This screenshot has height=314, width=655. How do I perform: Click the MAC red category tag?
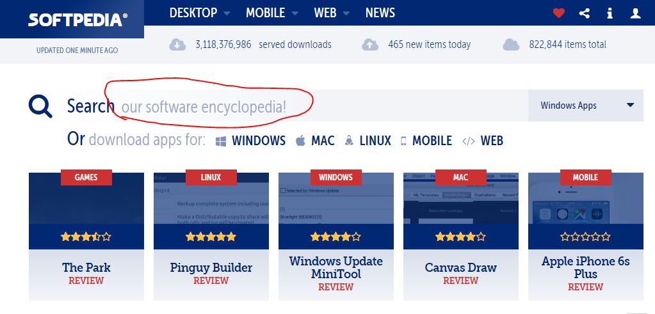[461, 177]
